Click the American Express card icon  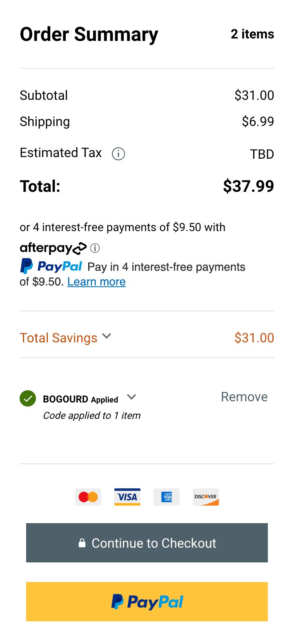click(167, 497)
